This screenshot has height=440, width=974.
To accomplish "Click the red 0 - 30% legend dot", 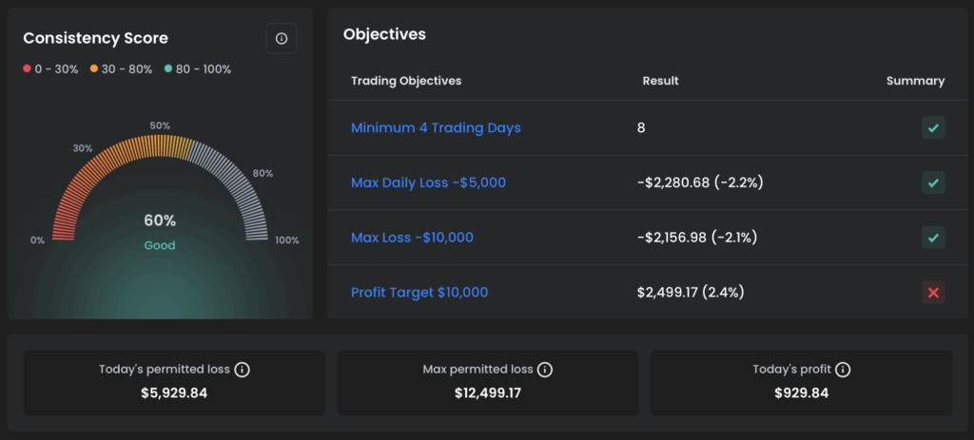I will pyautogui.click(x=27, y=69).
